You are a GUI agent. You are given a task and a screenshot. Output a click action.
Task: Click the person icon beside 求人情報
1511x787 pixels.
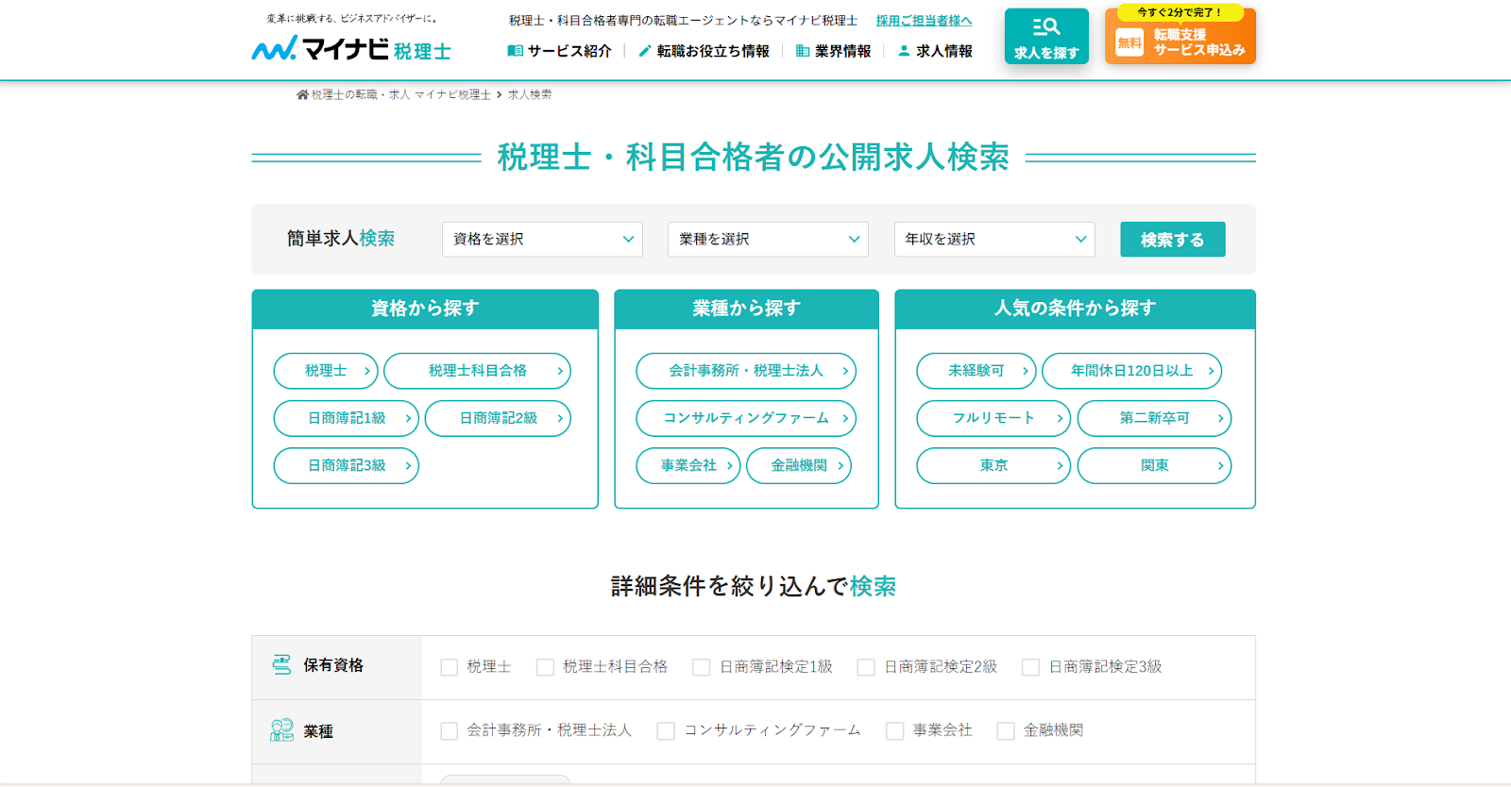904,51
